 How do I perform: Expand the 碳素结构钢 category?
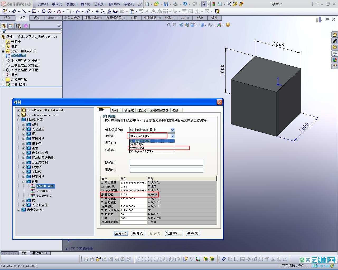point(24,153)
